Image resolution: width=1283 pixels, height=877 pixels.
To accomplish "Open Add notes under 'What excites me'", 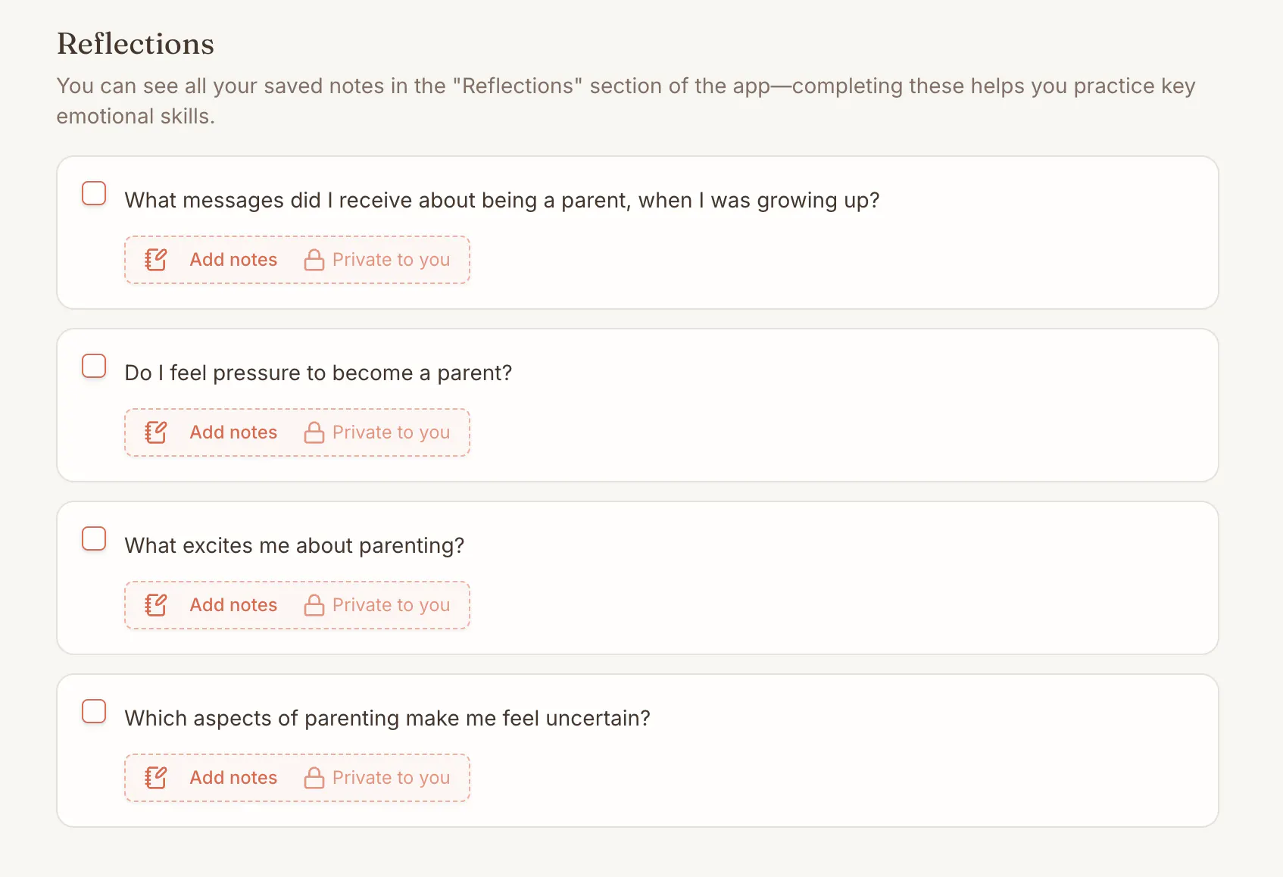I will (233, 605).
